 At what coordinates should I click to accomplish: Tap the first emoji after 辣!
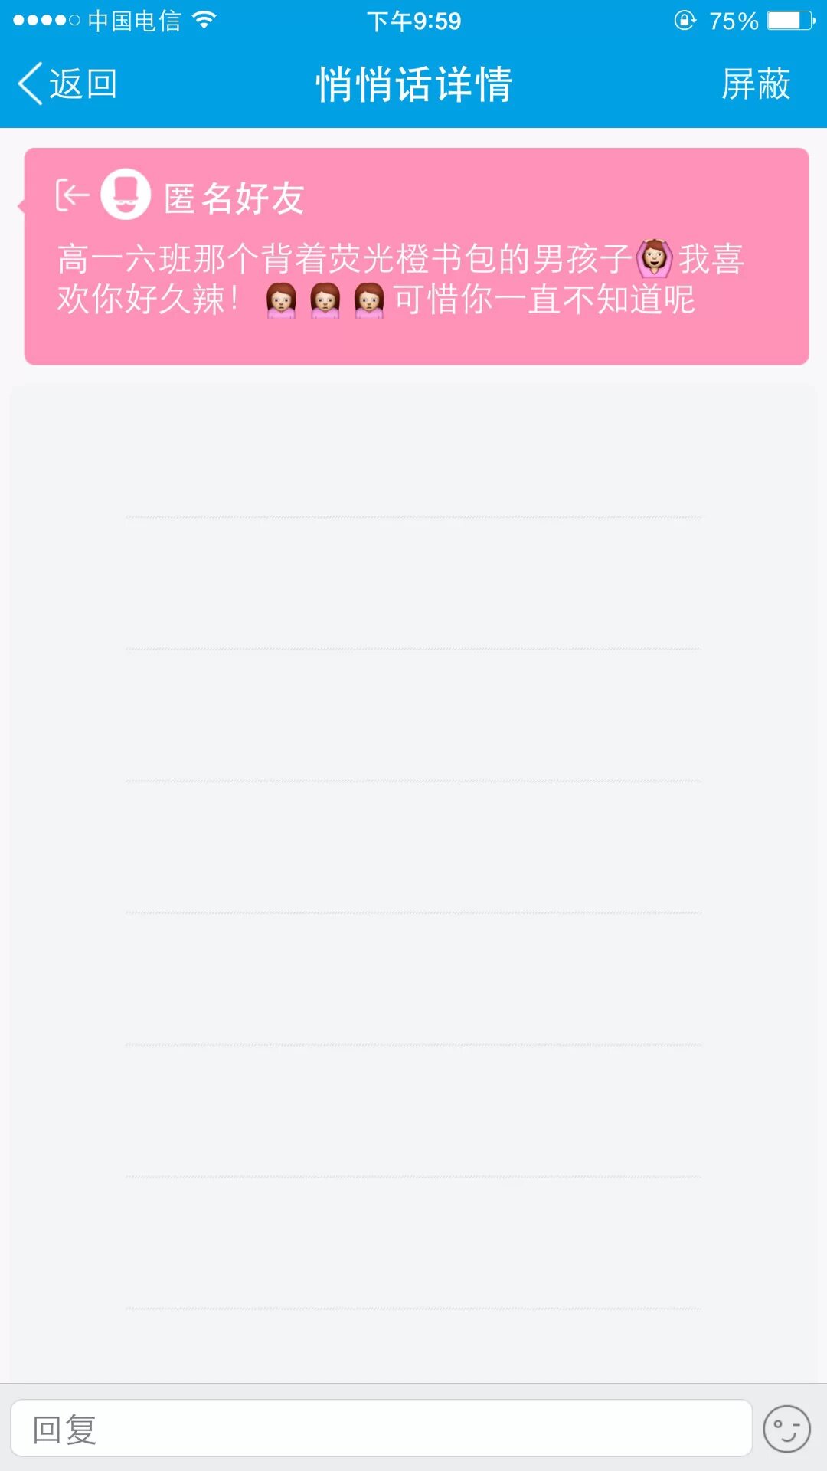point(281,300)
